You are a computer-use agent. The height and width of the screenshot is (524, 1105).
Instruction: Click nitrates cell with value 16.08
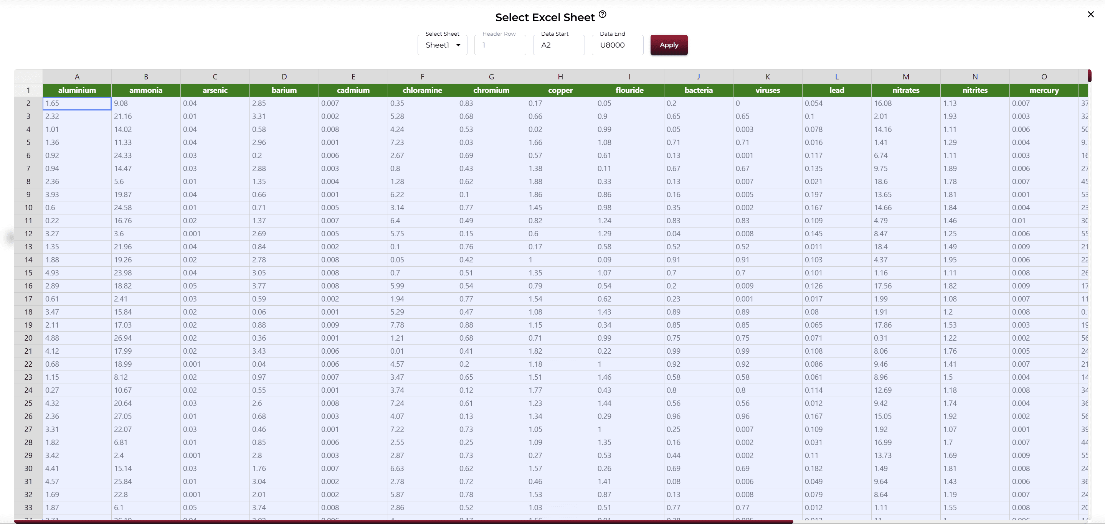click(x=906, y=103)
